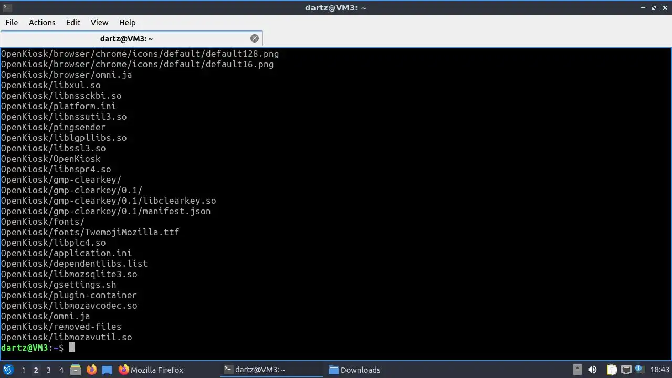Screen dimensions: 672x378
Task: Maximize the terminal window
Action: (654, 7)
